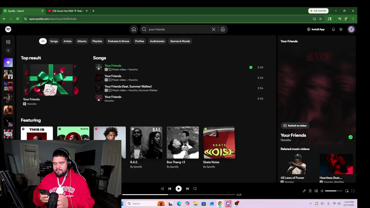Viewport: 370px width, 208px height.
Task: Click the Ask Gemini button
Action: click(318, 11)
